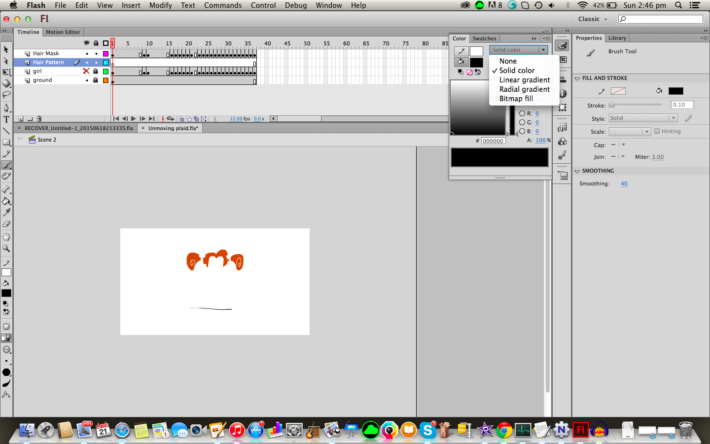Select the Line tool
710x444 pixels.
6,131
